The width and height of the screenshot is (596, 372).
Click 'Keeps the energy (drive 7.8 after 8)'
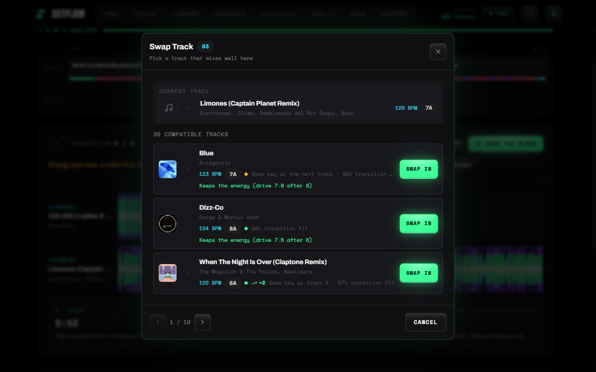(x=256, y=186)
